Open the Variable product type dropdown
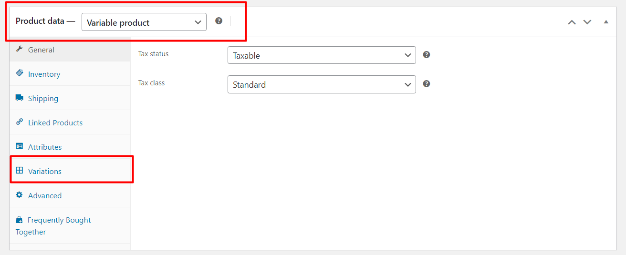The height and width of the screenshot is (255, 626). click(144, 22)
